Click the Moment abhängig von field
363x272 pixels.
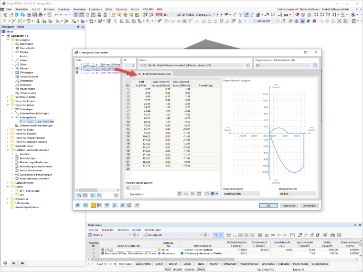(133, 188)
